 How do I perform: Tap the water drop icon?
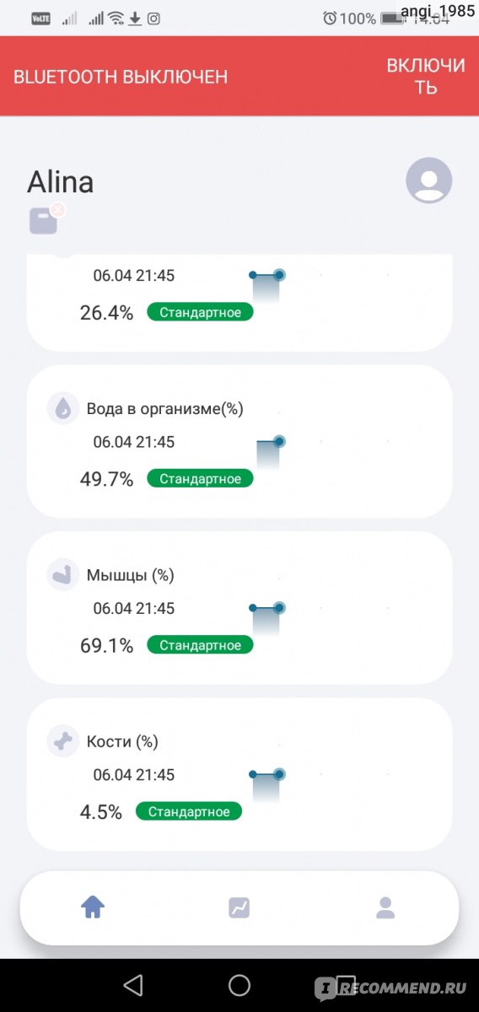[x=63, y=409]
